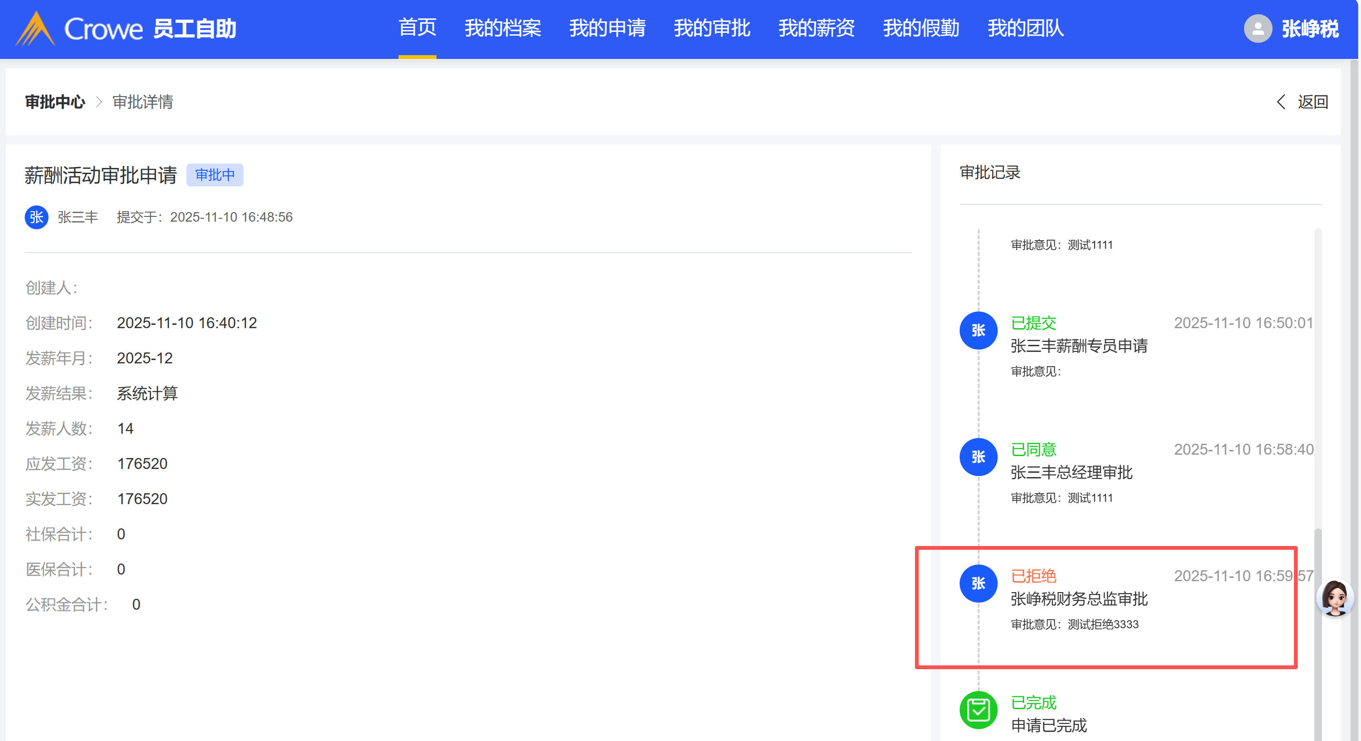
Task: Click applicant 张三丰's small avatar
Action: pyautogui.click(x=37, y=217)
